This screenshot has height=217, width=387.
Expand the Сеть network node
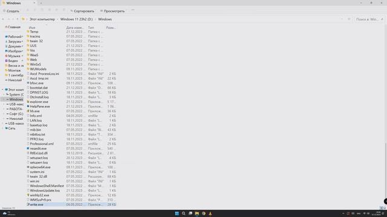(x=2, y=128)
